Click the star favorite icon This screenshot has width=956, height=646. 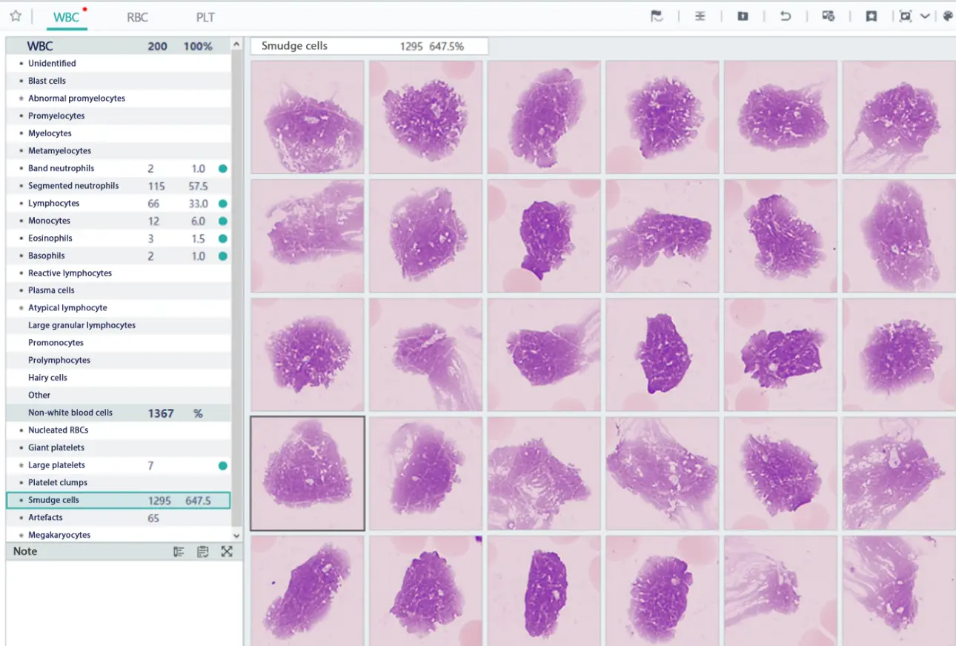[16, 16]
